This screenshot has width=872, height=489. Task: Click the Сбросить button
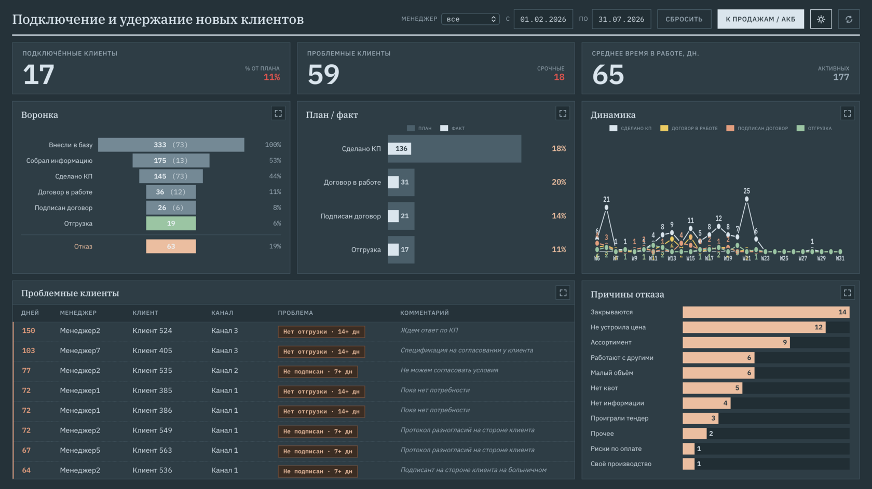(x=684, y=19)
